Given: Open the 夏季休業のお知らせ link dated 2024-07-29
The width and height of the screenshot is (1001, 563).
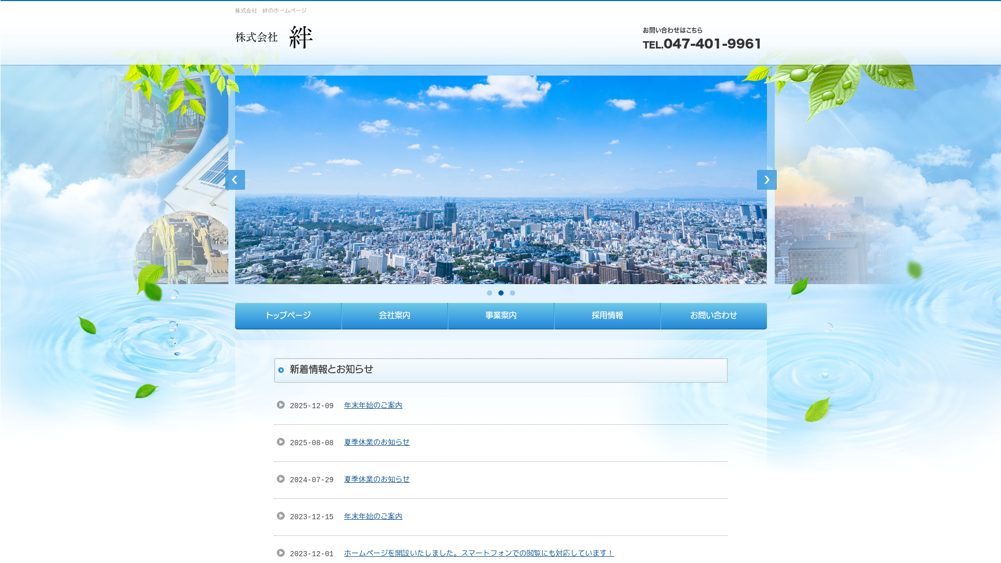Looking at the screenshot, I should [x=376, y=479].
